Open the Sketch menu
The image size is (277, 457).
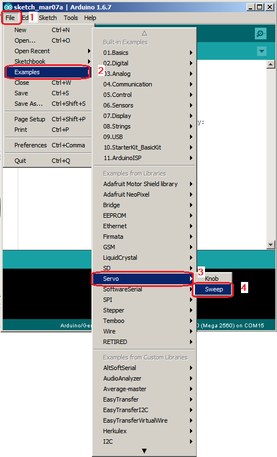(x=48, y=18)
